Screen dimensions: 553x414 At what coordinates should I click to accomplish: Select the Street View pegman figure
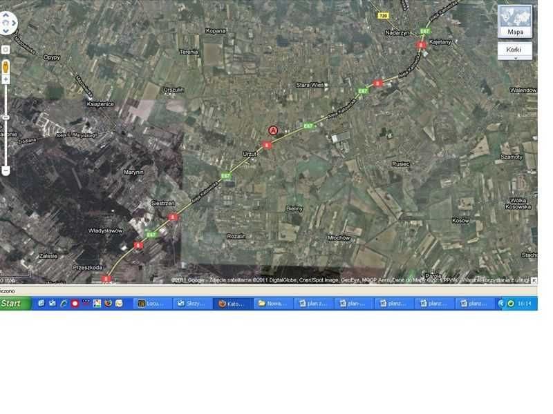[6, 66]
